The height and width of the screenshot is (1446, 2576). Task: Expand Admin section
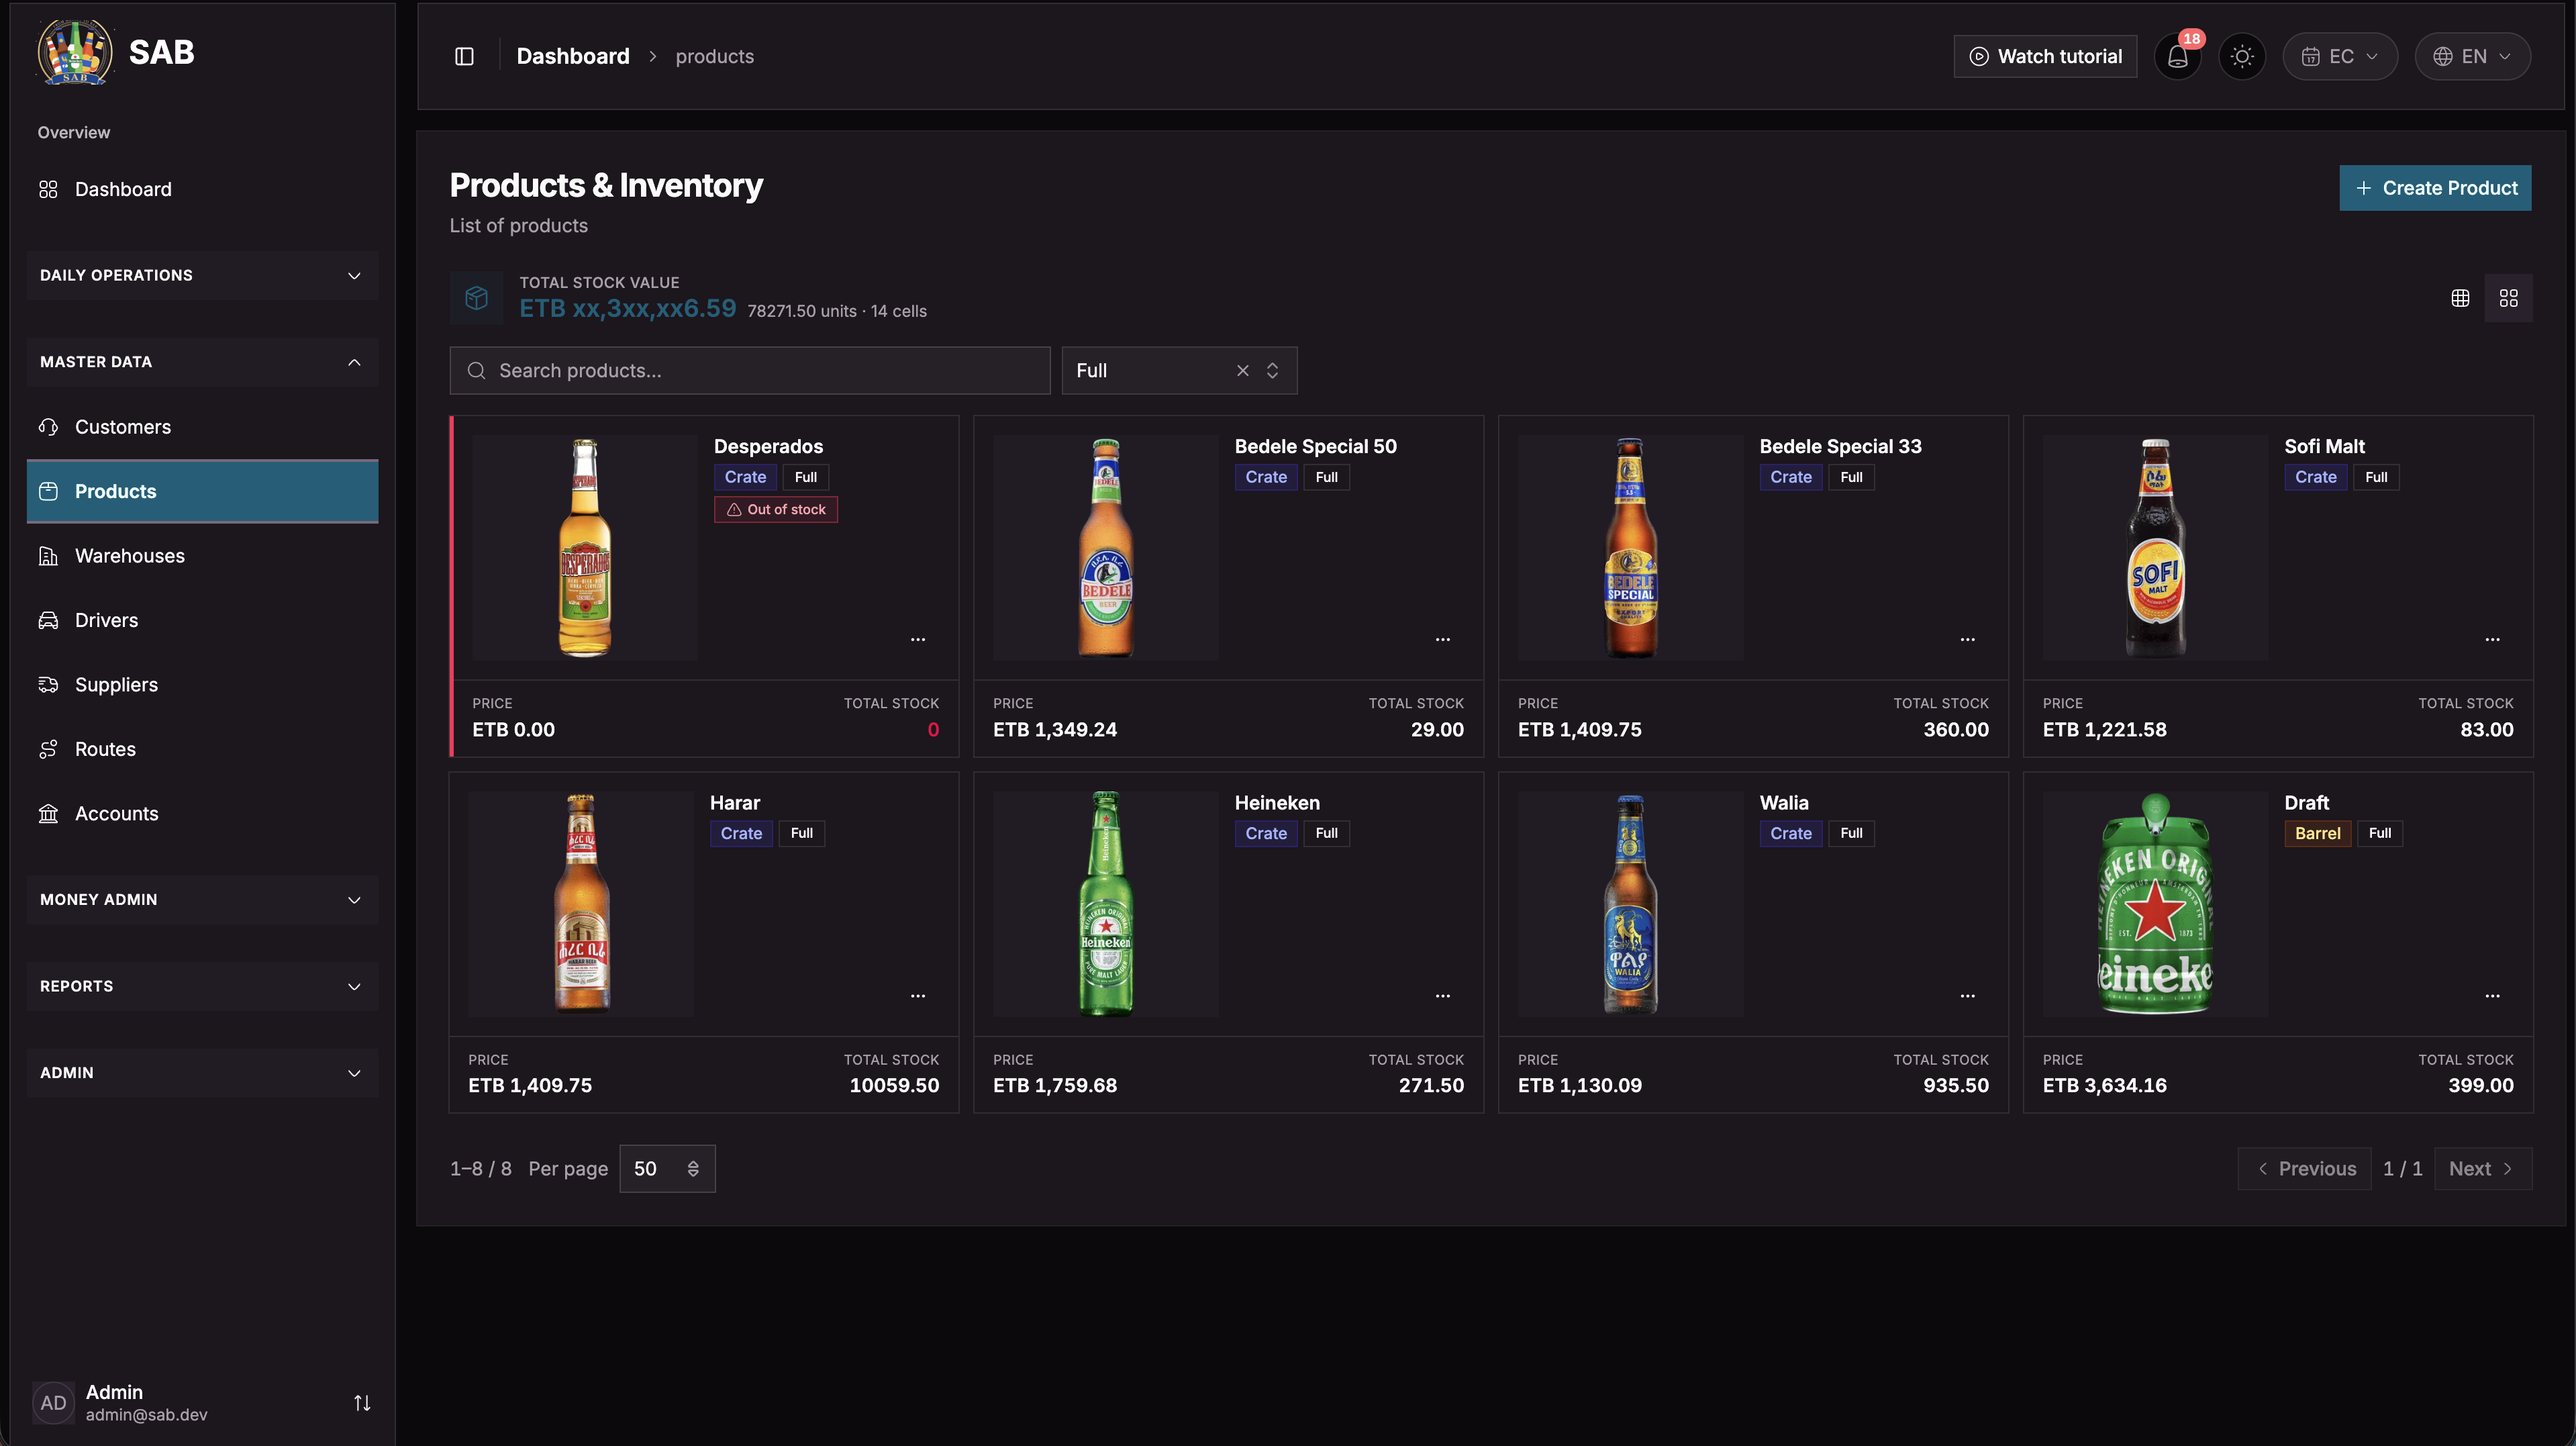(x=202, y=1073)
